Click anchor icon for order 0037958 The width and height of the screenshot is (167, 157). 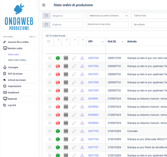click(x=82, y=82)
